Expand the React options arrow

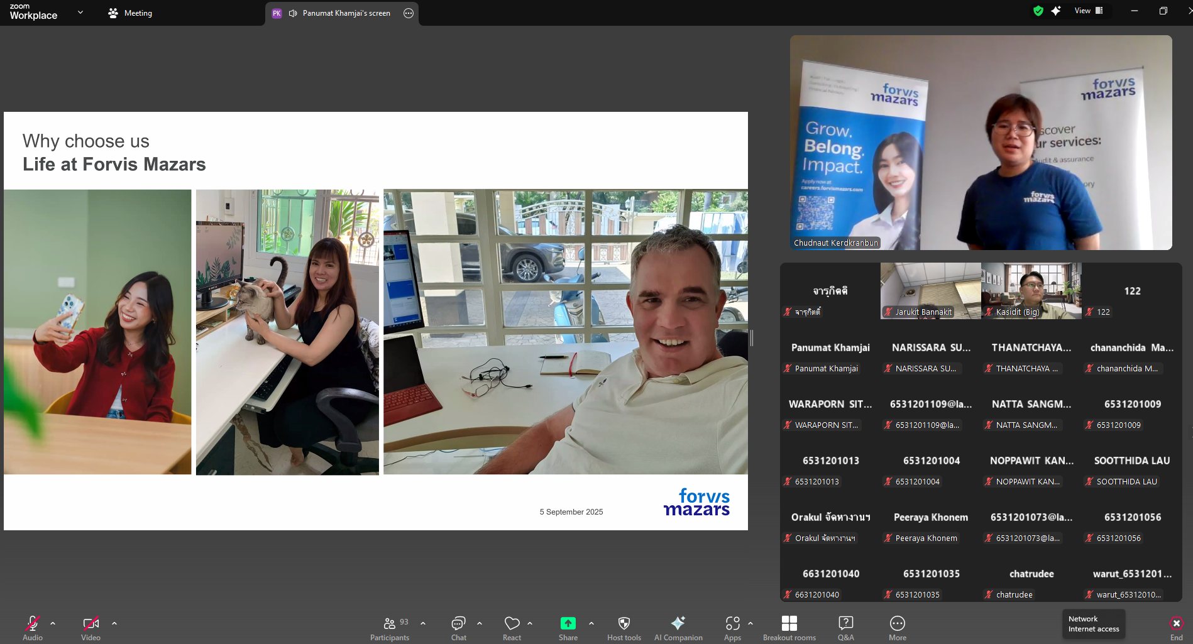click(530, 623)
